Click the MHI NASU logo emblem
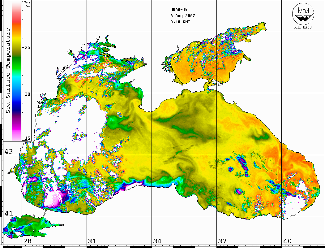 pos(303,14)
